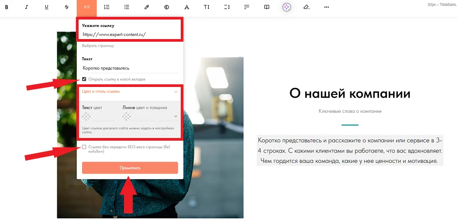Collapse 'Цвет и стиль ссылки' section
Image resolution: width=457 pixels, height=221 pixels.
point(175,92)
